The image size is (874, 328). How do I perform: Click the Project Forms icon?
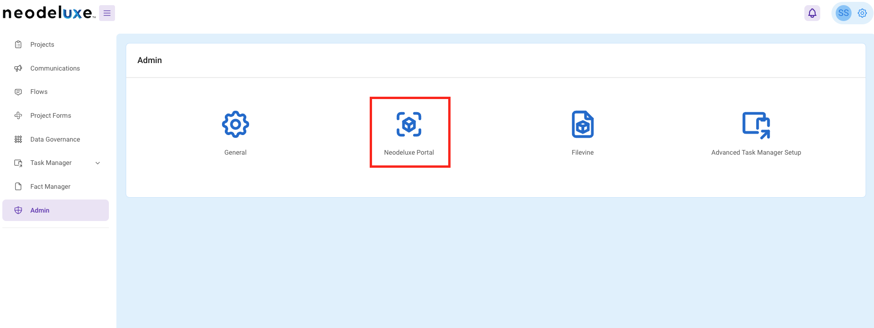(18, 115)
